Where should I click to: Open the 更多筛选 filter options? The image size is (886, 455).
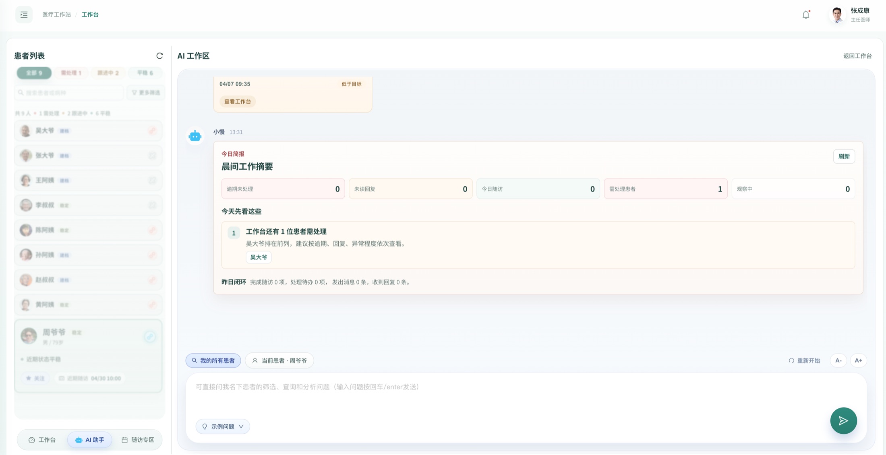[146, 93]
